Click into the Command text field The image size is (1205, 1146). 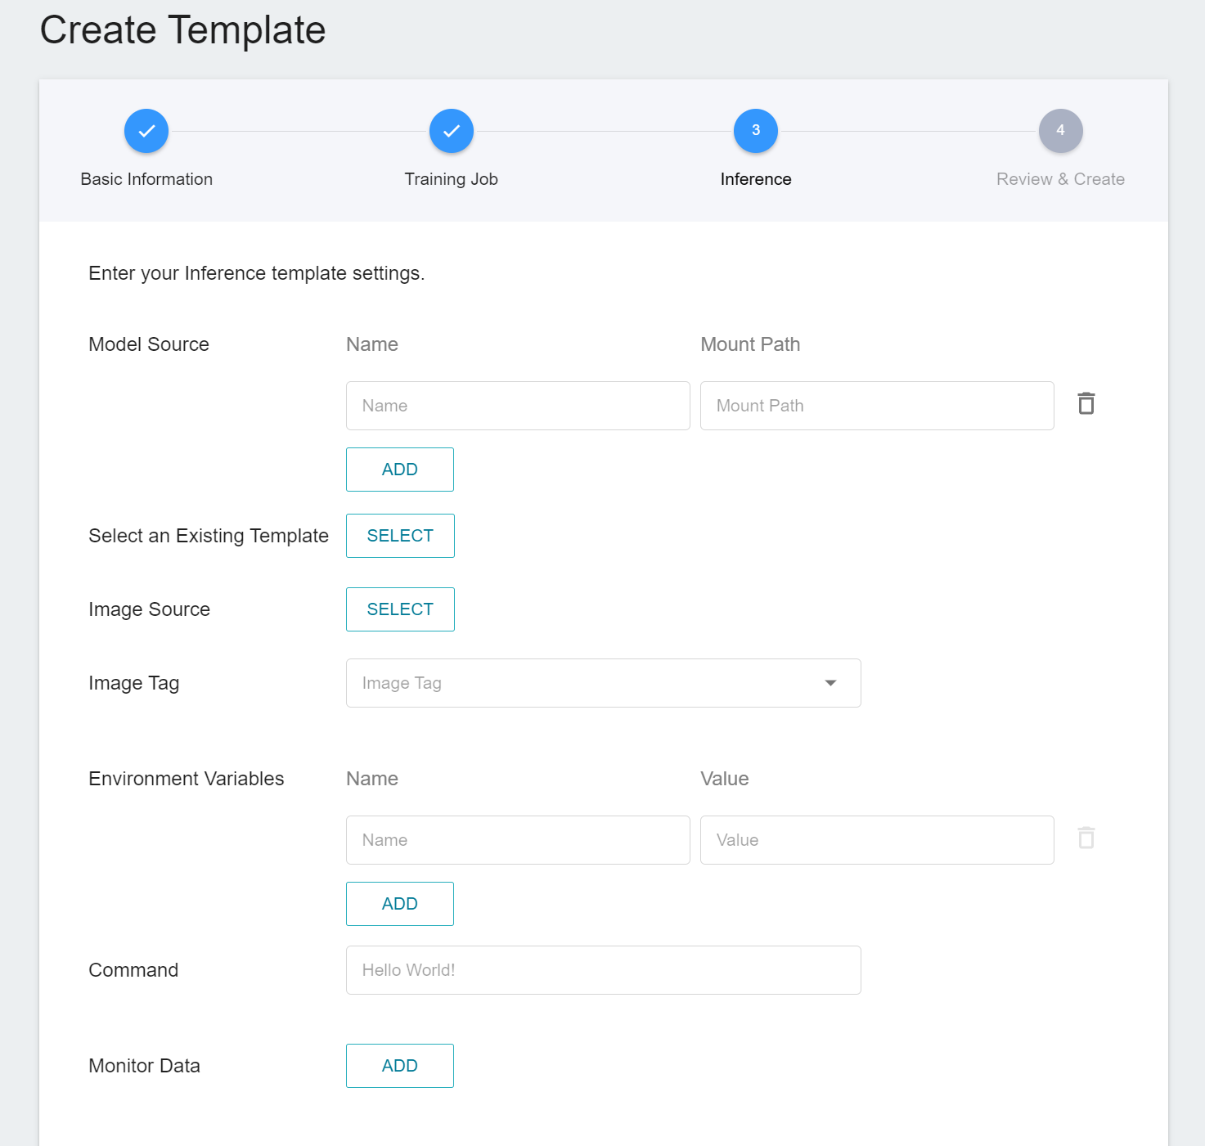click(x=604, y=970)
